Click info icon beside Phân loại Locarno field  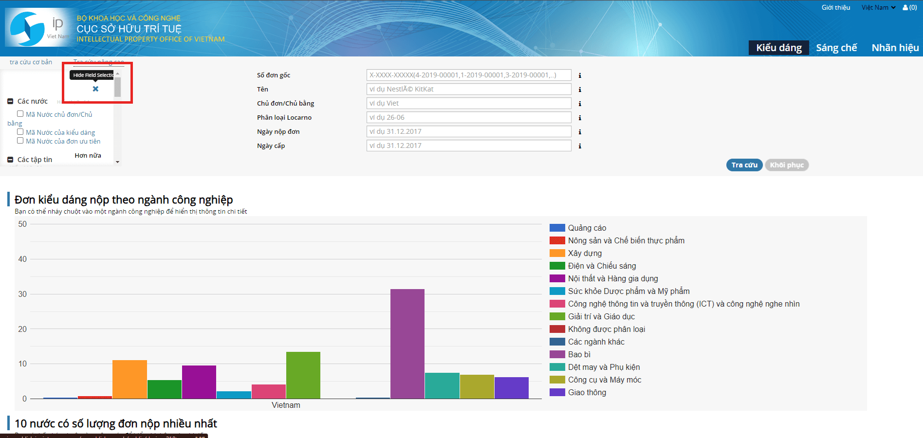point(579,118)
